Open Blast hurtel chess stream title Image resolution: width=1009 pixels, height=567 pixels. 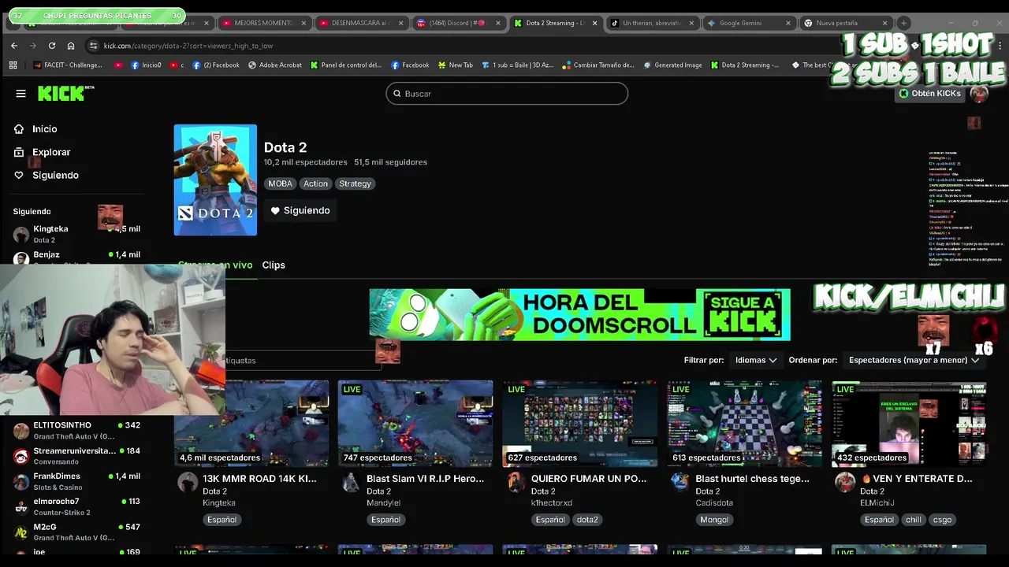point(752,478)
